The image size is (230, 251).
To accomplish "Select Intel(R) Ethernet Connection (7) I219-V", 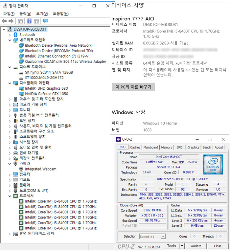I will tap(57, 56).
